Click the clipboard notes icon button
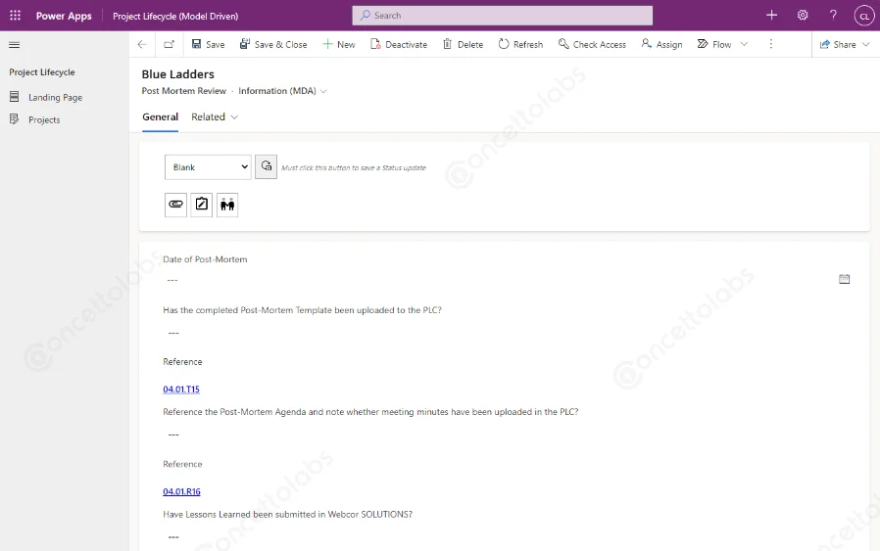The width and height of the screenshot is (880, 551). coord(202,205)
